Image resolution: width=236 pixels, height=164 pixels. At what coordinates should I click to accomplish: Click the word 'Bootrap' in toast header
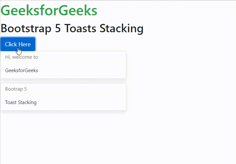click(14, 89)
